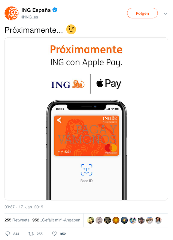Like the tweet with heart icon
The height and width of the screenshot is (240, 173).
click(54, 234)
